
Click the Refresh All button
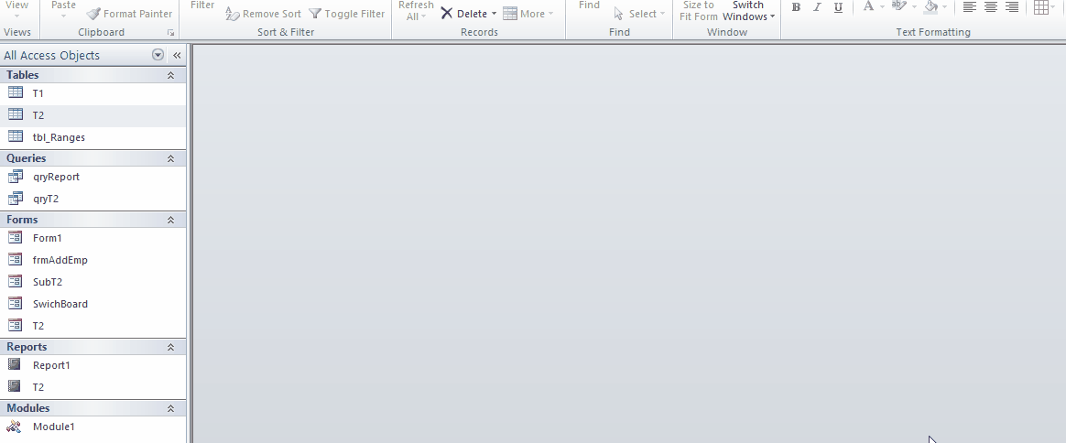tap(416, 11)
